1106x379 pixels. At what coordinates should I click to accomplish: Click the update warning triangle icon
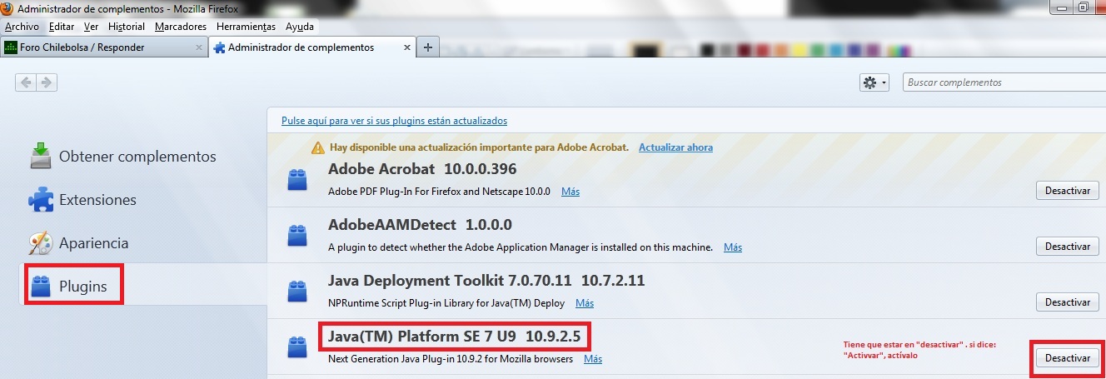coord(317,147)
